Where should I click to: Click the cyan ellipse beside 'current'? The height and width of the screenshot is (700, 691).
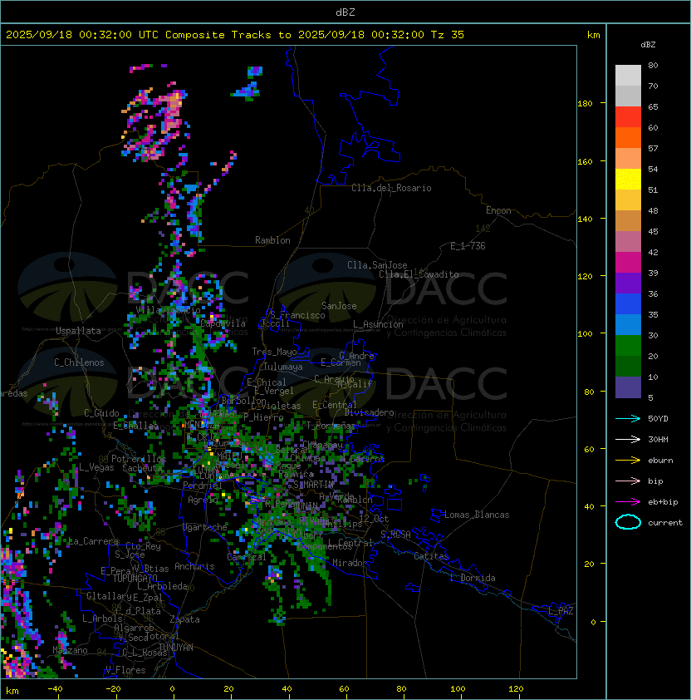pos(628,522)
